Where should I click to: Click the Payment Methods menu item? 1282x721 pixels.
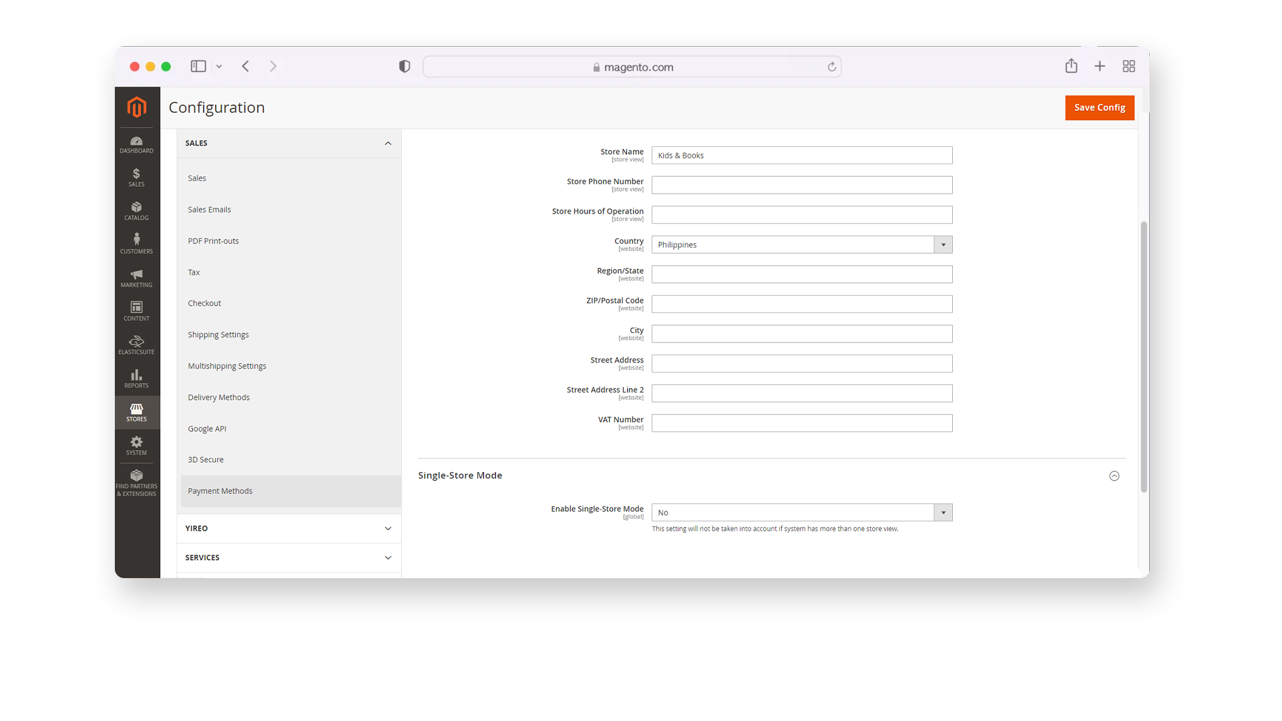(219, 491)
